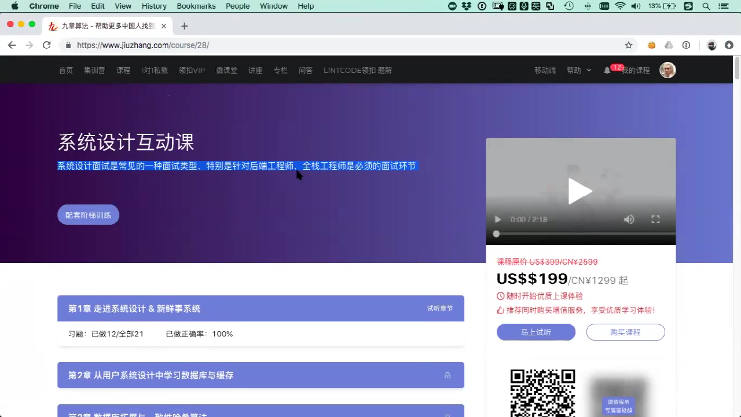Open the Google Drive extension icon
Viewport: 741px width, 417px height.
point(669,45)
